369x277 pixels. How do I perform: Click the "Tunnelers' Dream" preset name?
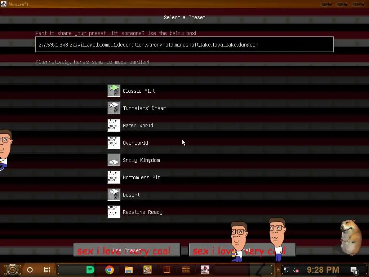click(x=145, y=108)
